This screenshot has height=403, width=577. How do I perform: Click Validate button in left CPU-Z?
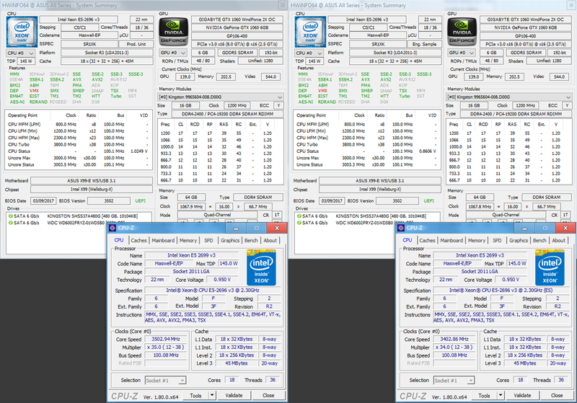point(234,395)
